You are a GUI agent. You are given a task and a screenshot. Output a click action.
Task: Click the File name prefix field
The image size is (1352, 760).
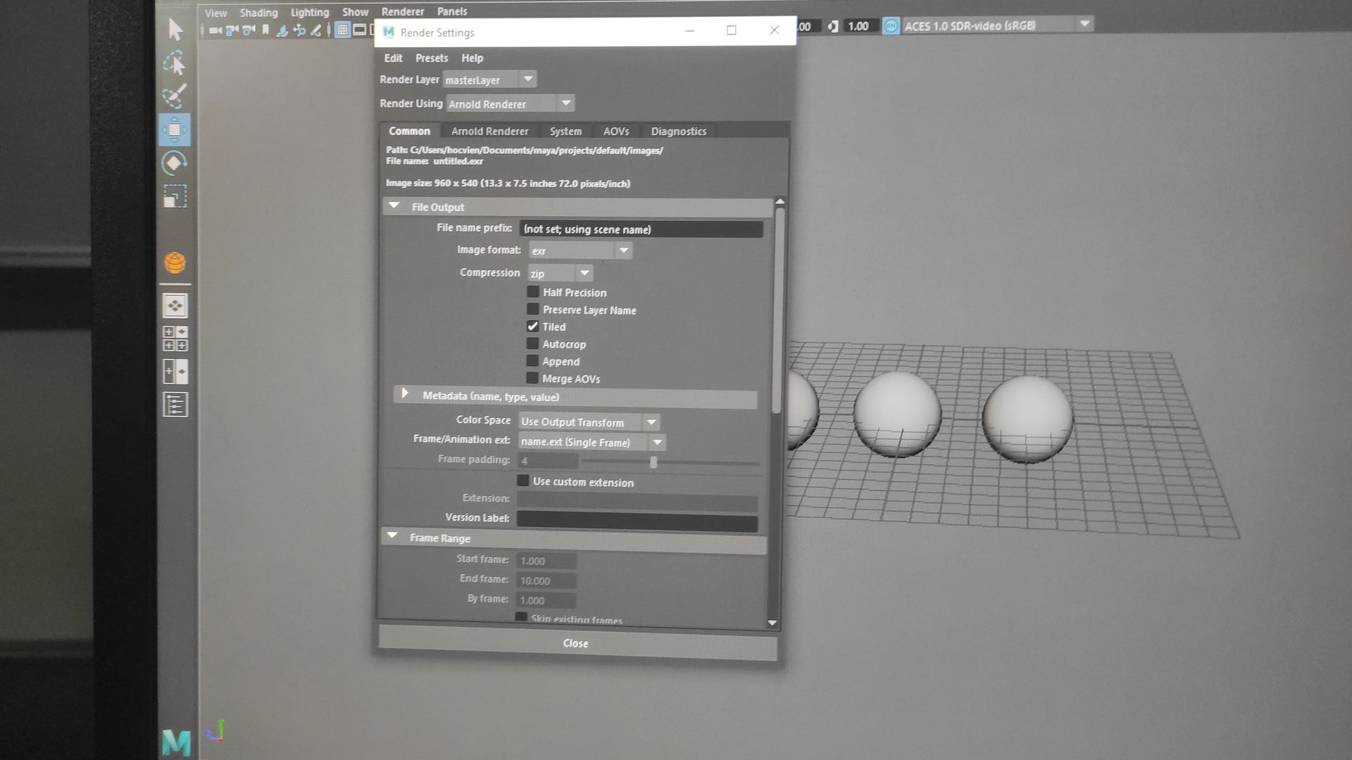tap(641, 229)
